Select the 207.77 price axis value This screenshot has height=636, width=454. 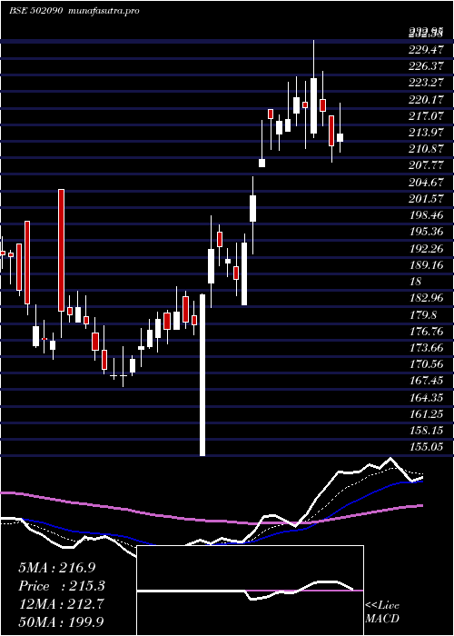coord(427,166)
